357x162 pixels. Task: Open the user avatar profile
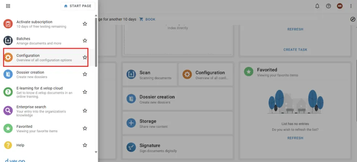pos(340,6)
